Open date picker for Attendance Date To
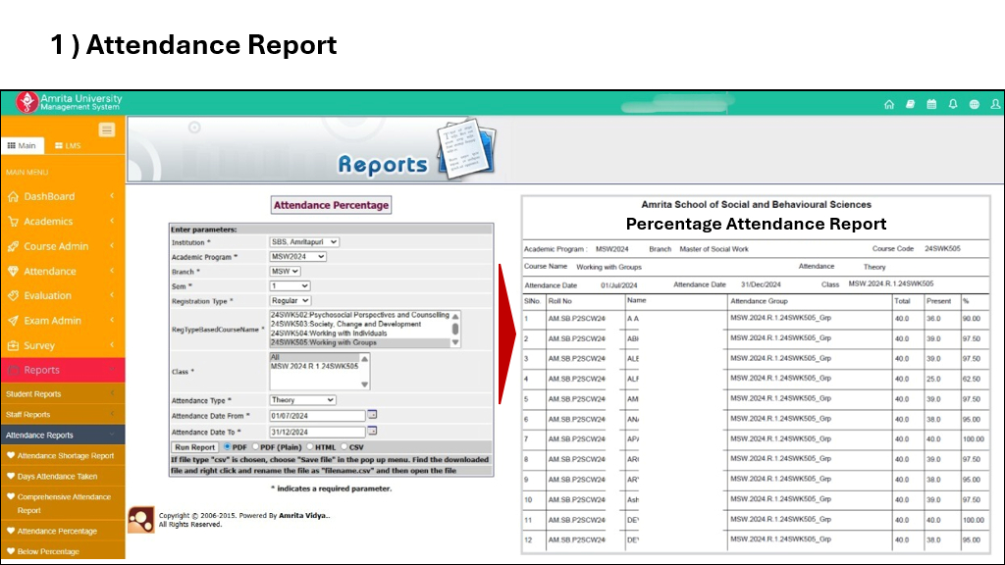1005x565 pixels. coord(372,431)
